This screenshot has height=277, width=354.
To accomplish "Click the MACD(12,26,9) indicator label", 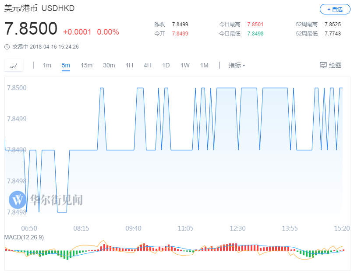I will [x=24, y=237].
